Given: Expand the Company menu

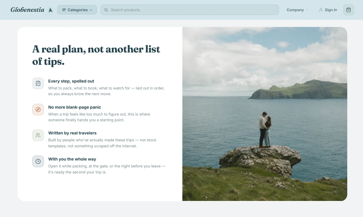Looking at the screenshot, I should pyautogui.click(x=297, y=10).
